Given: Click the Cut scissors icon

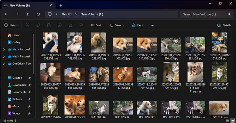Looking at the screenshot, I should pyautogui.click(x=27, y=25).
